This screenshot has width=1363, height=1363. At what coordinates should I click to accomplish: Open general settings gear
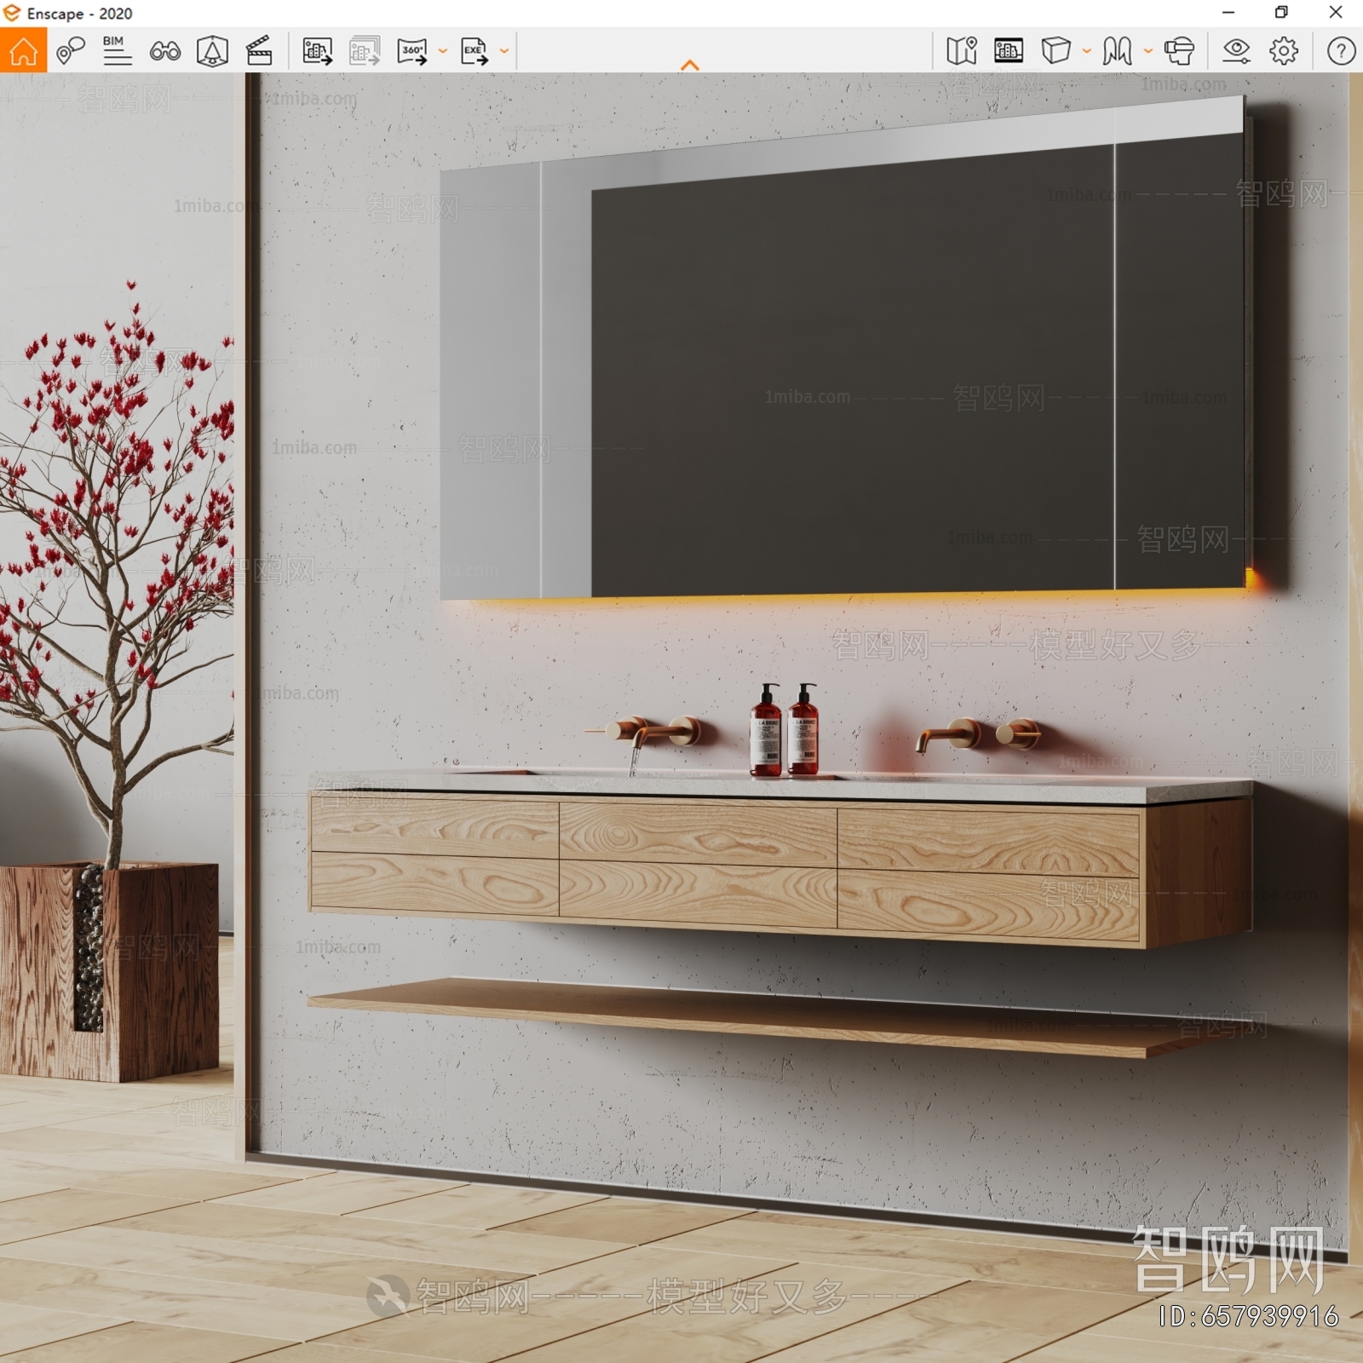coord(1284,51)
